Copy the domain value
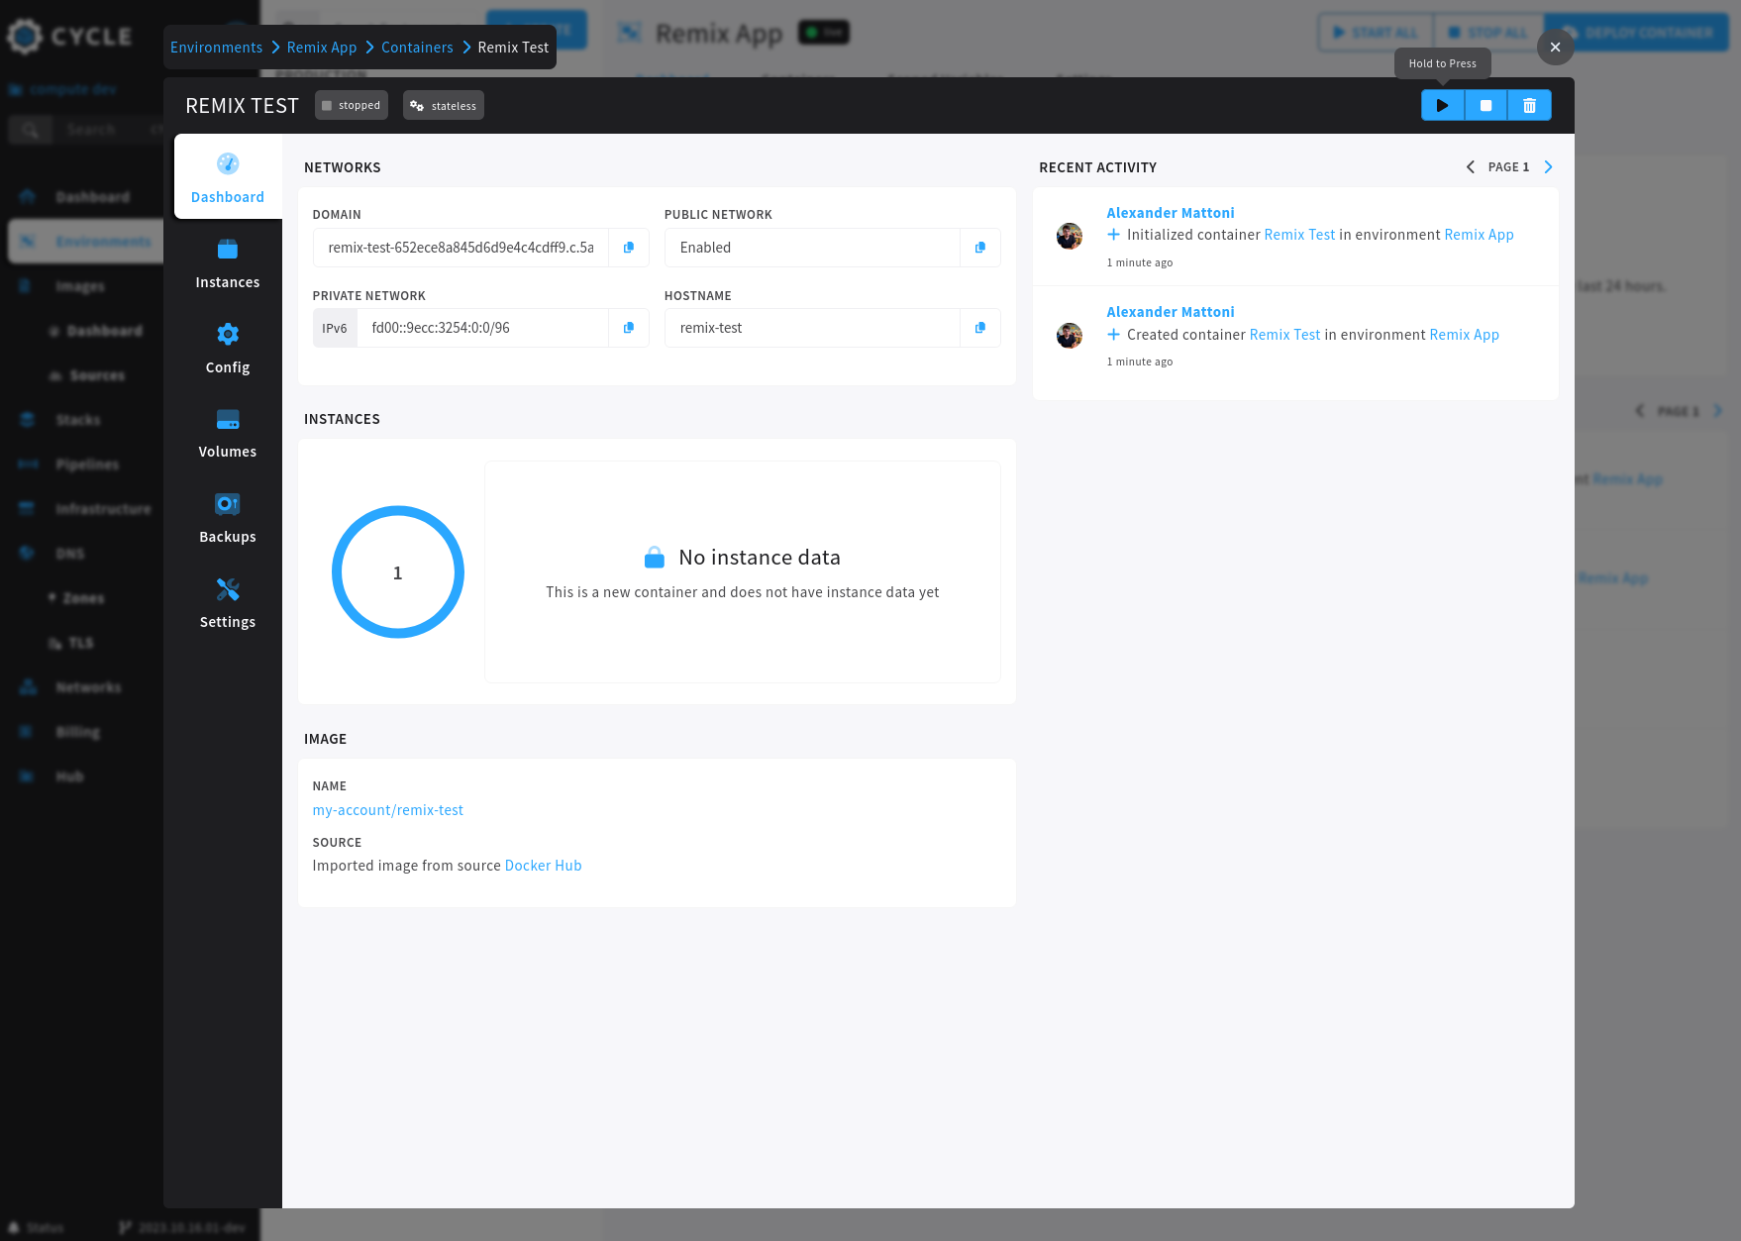This screenshot has height=1241, width=1741. (x=628, y=248)
